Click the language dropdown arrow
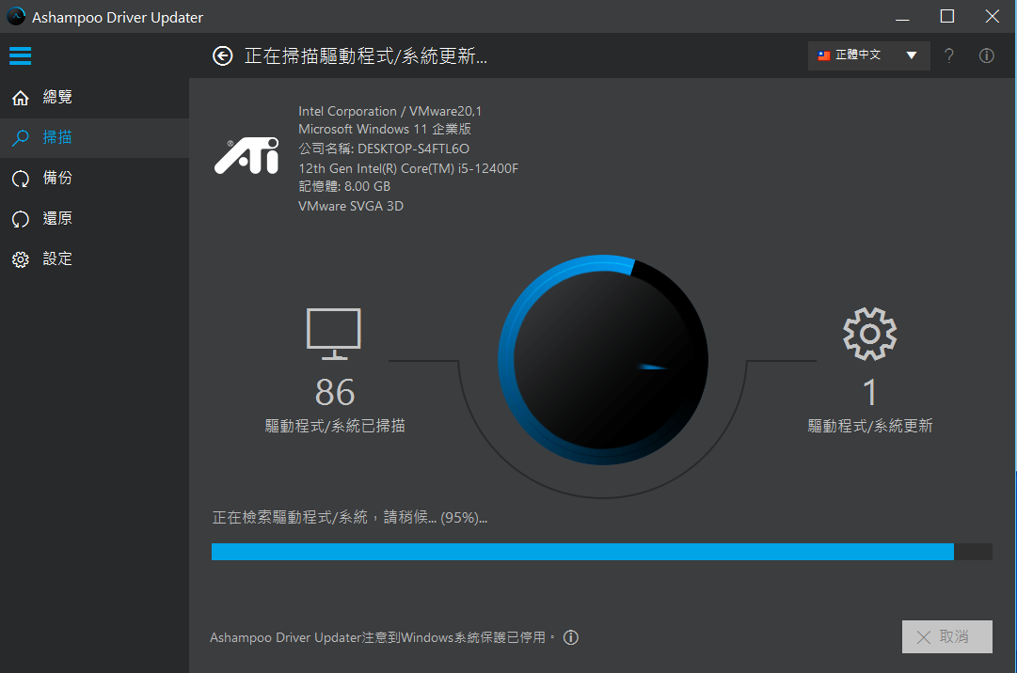The image size is (1017, 673). pyautogui.click(x=912, y=55)
